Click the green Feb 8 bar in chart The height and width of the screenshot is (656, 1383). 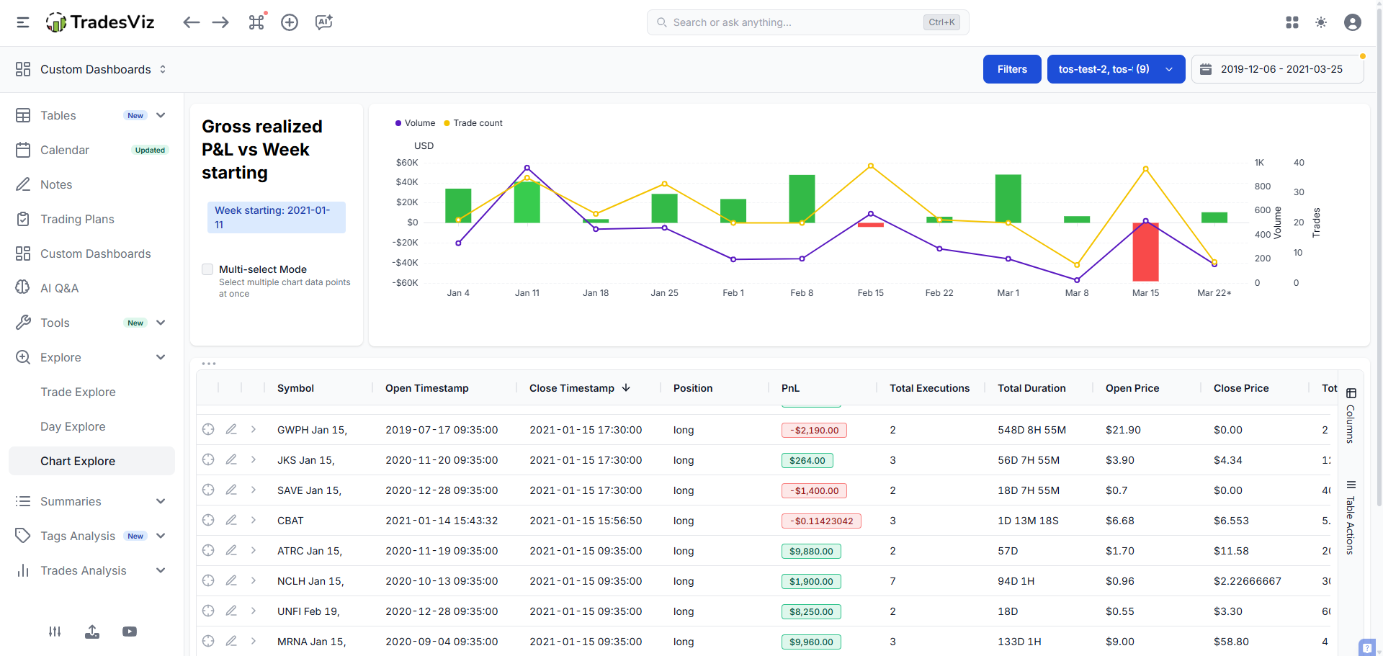click(802, 199)
